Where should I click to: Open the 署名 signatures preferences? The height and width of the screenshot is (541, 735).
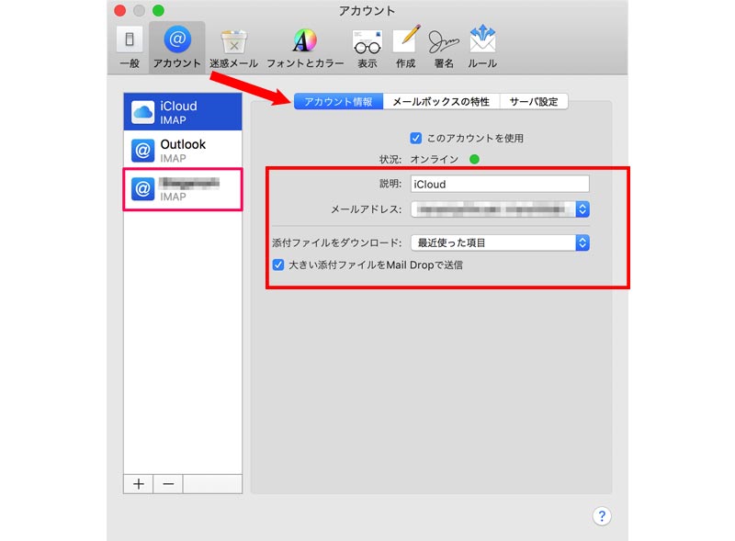(444, 48)
